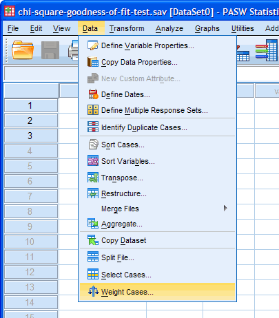This screenshot has height=318, width=279.
Task: Select row header 3
Action: click(x=31, y=136)
